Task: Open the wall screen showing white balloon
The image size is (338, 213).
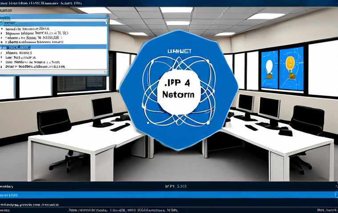Action: point(270,70)
